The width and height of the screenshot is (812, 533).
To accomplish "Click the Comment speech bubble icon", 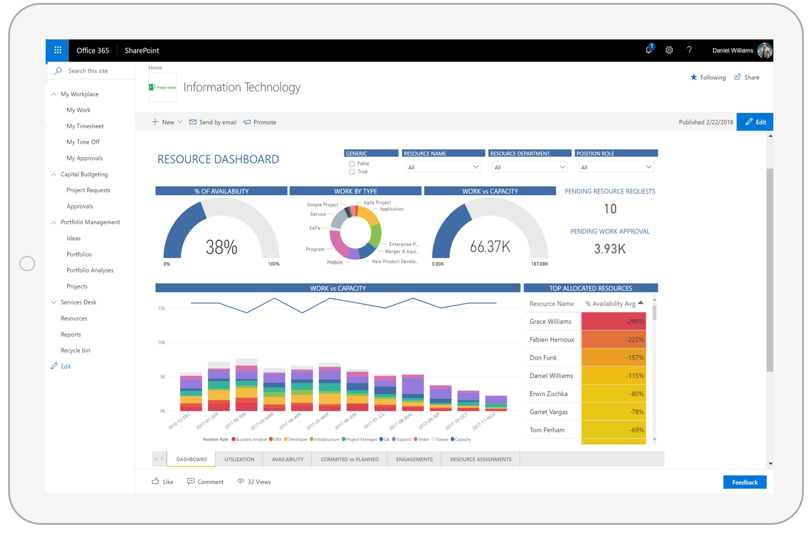I will coord(191,481).
